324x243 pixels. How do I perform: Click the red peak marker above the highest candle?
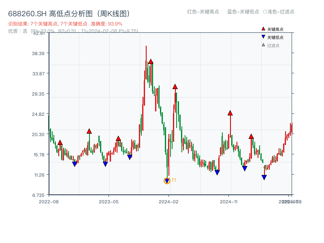coord(150,62)
